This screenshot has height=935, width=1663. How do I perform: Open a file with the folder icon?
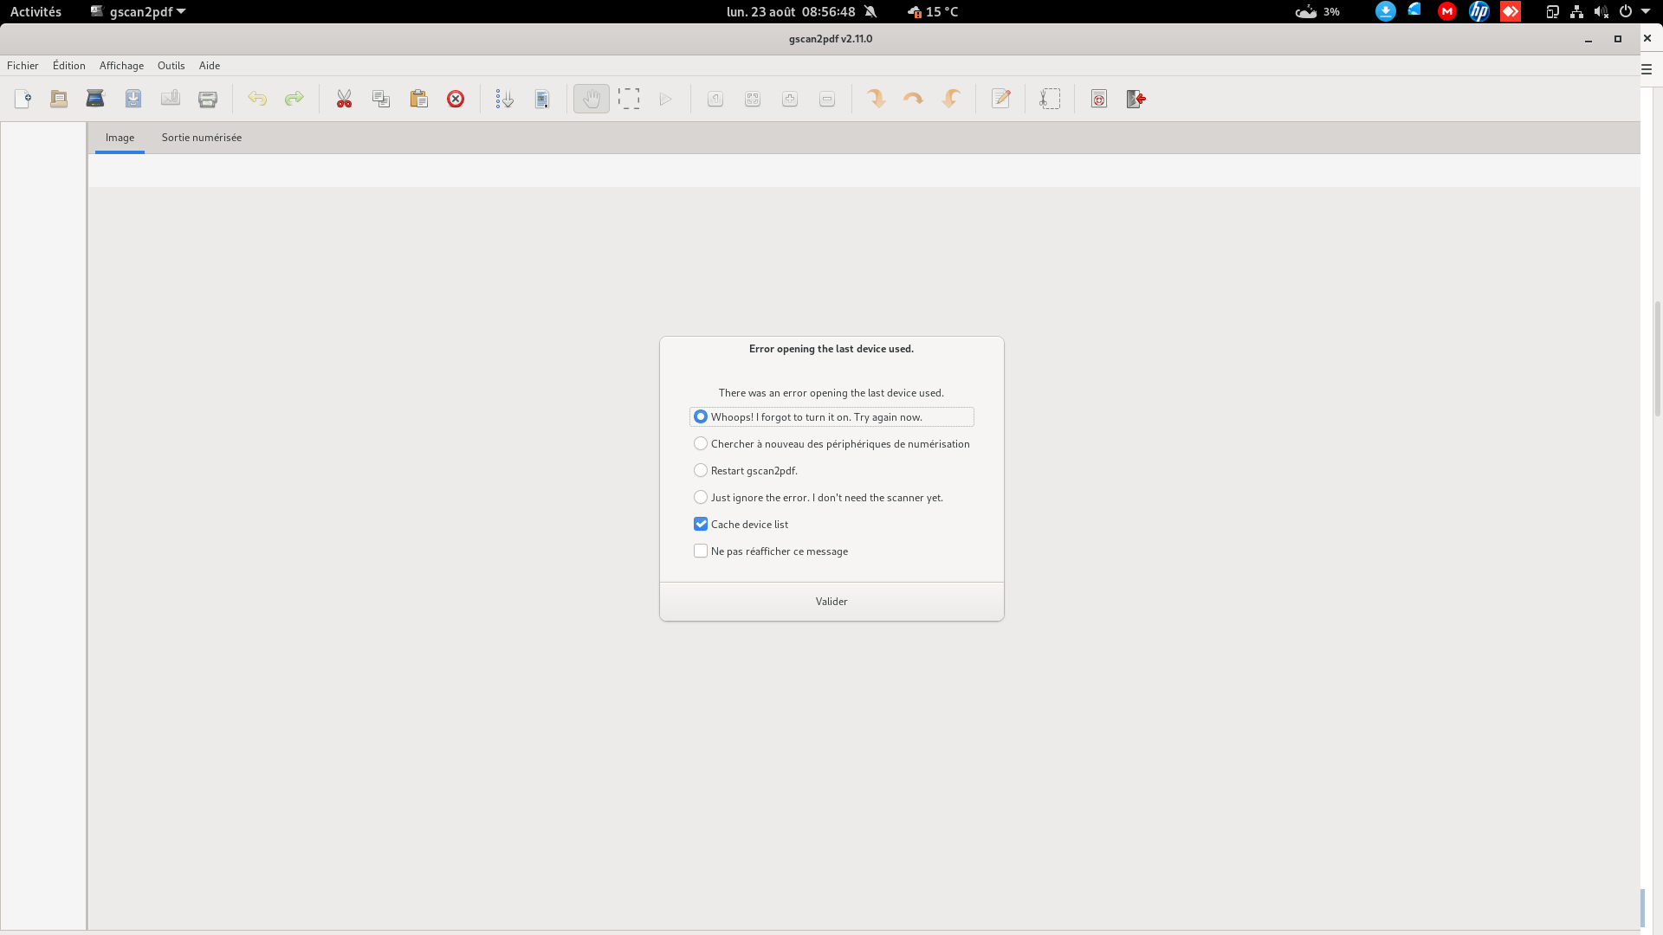click(x=59, y=99)
